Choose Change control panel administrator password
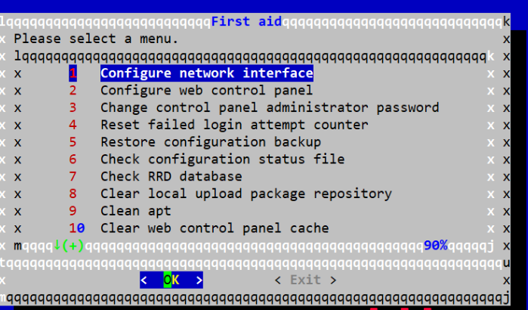The height and width of the screenshot is (310, 528). point(270,108)
